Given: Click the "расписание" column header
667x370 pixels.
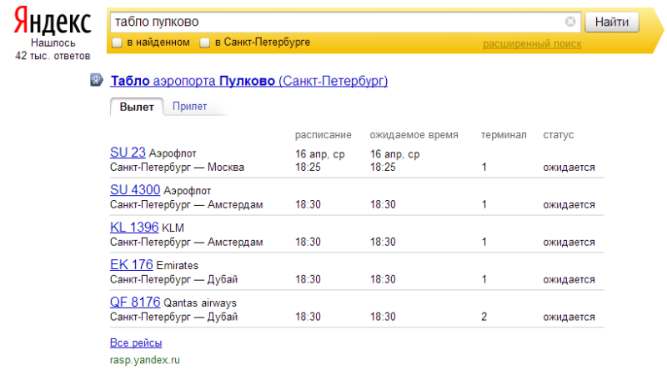Looking at the screenshot, I should pos(323,135).
